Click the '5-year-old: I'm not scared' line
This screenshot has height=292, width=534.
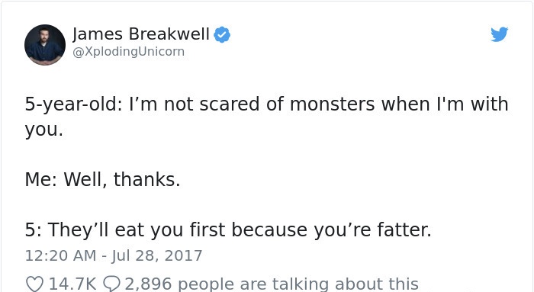(x=266, y=104)
